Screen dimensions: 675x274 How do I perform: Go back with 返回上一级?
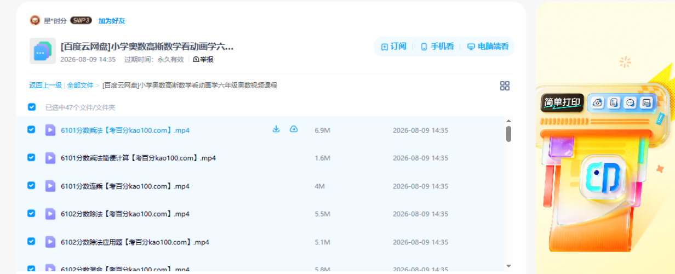click(45, 85)
